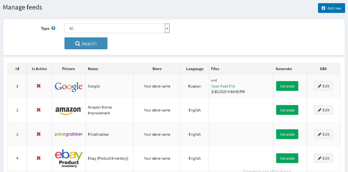Click the Manage feeds heading

coord(23,7)
